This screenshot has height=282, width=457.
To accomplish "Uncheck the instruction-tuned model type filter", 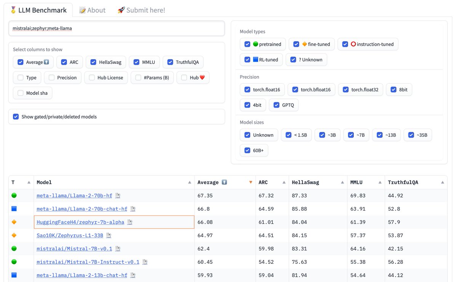I will coord(345,44).
